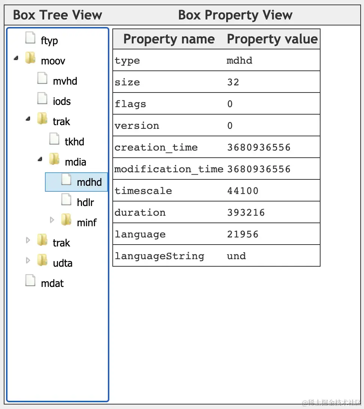
Task: Click the hdlr file icon
Action: [x=66, y=199]
